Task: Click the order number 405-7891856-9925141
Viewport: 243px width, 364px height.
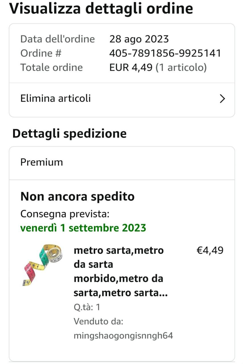Action: pyautogui.click(x=165, y=53)
